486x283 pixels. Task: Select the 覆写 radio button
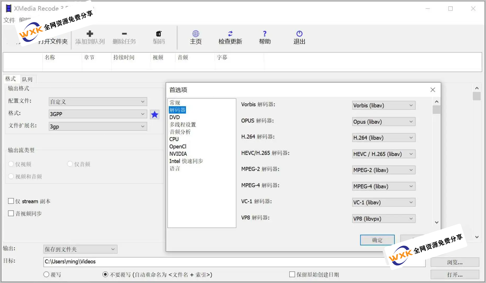pyautogui.click(x=46, y=274)
